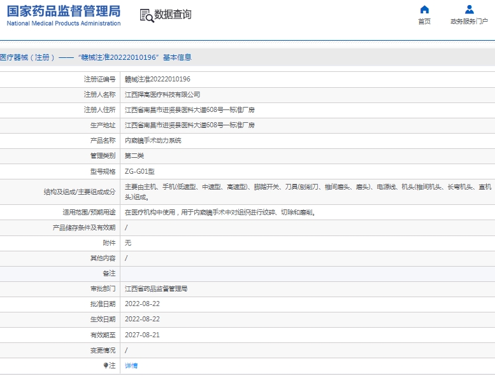
Task: Click the 批准日期 value 2022-08-22
Action: 142,304
